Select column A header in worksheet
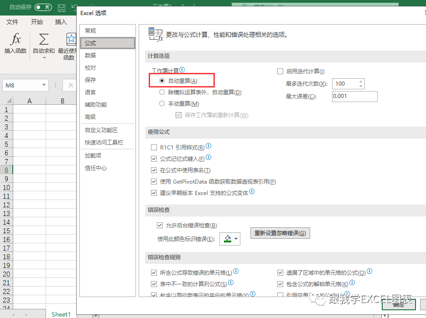Viewport: 426px width, 318px height. click(x=29, y=101)
